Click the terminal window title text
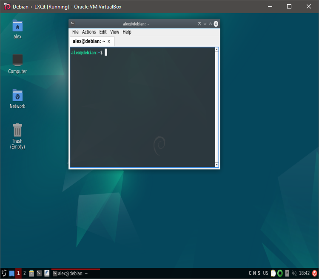The width and height of the screenshot is (319, 279). coord(136,24)
